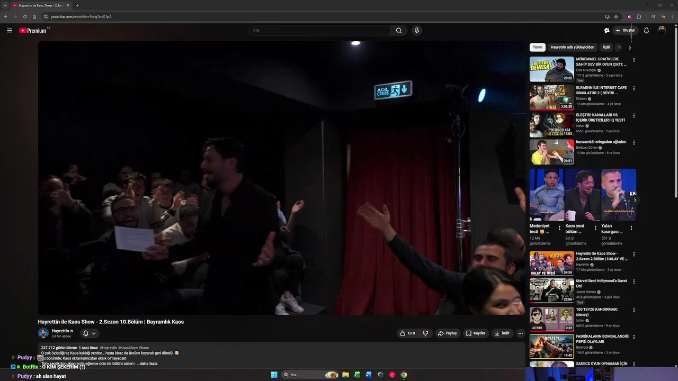Open ELRAENN Internet Cafe Simulator 2 thumbnail
678x381 pixels.
552,97
